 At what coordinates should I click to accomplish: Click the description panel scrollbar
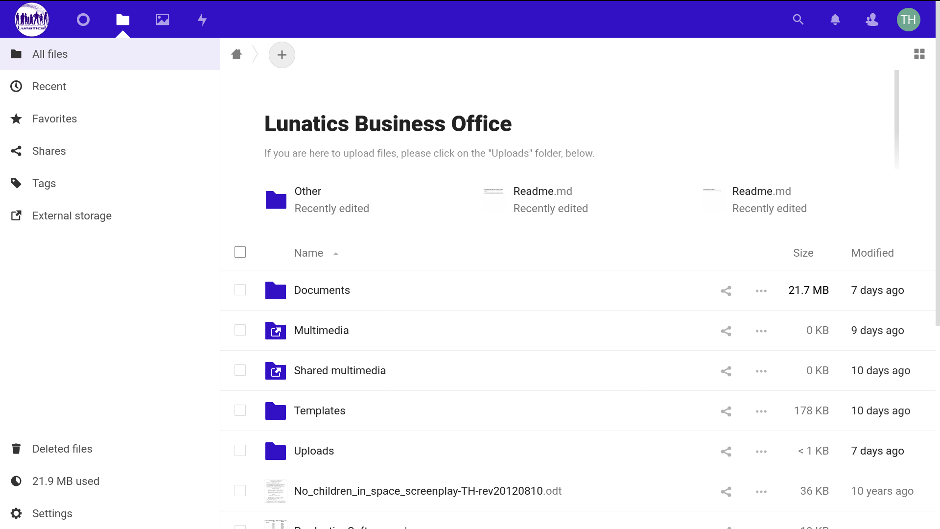pyautogui.click(x=896, y=118)
